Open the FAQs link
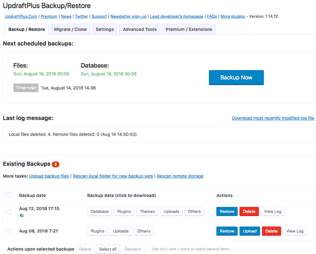Screen dimensions: 316x254 212,17
